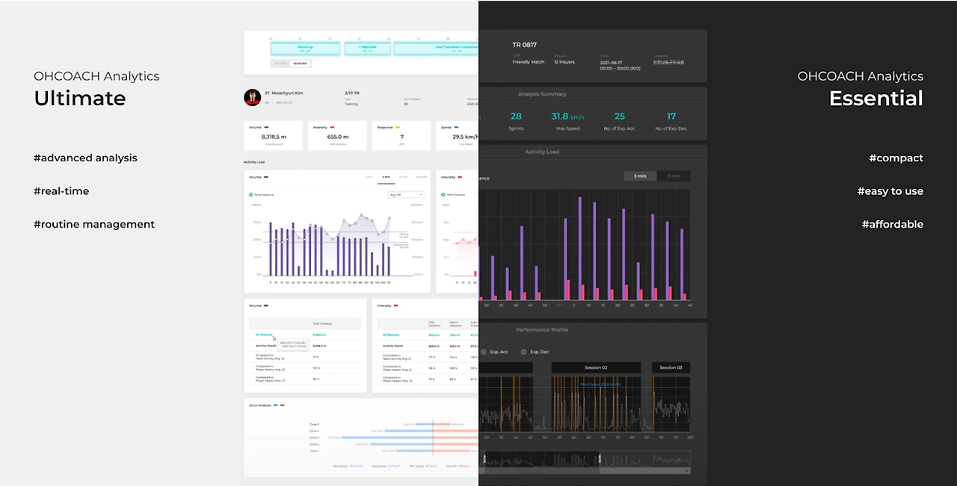This screenshot has width=957, height=486.
Task: Click the Session 02 label in Performance Profile
Action: click(x=596, y=367)
